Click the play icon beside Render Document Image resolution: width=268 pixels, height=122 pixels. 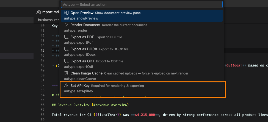66,25
